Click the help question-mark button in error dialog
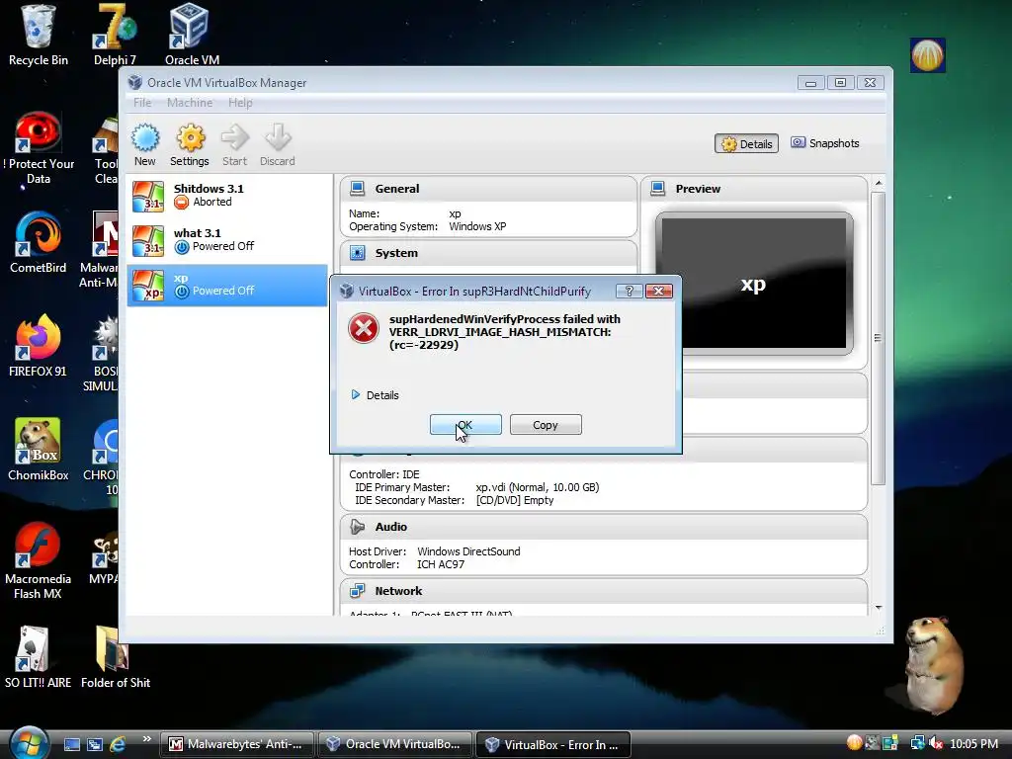The image size is (1012, 759). [x=629, y=292]
